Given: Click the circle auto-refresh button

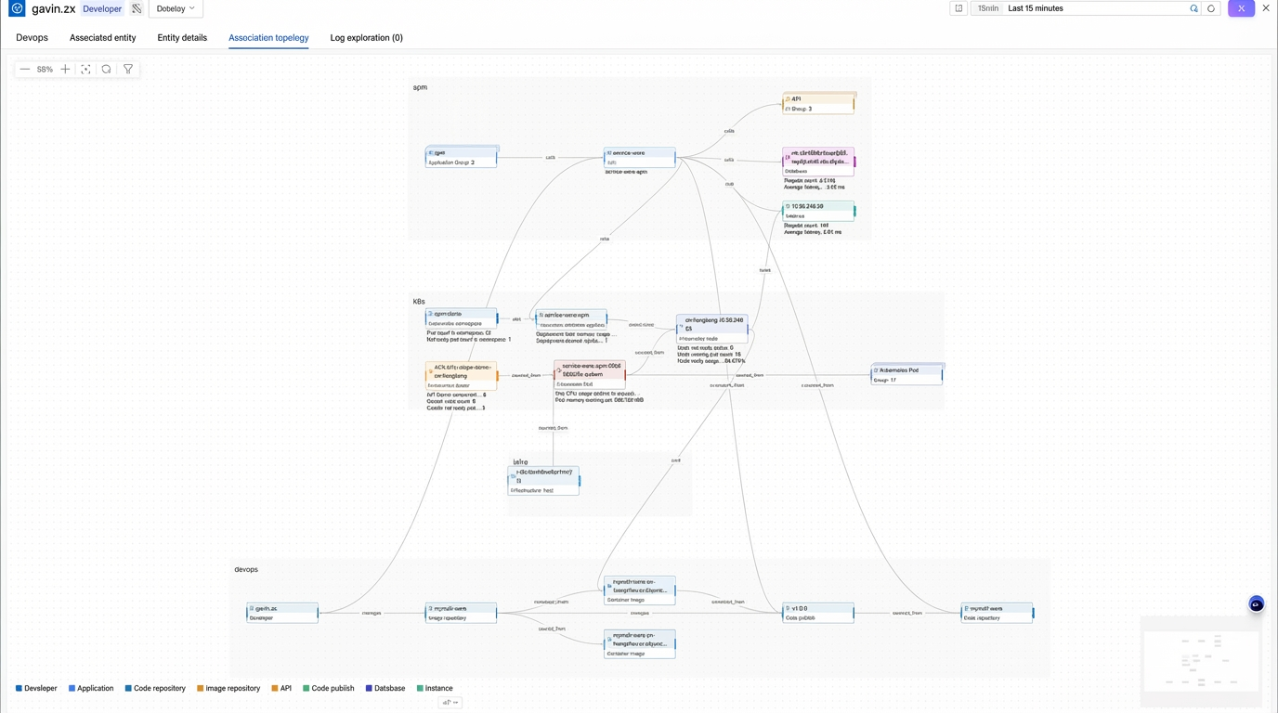Looking at the screenshot, I should pos(1211,8).
